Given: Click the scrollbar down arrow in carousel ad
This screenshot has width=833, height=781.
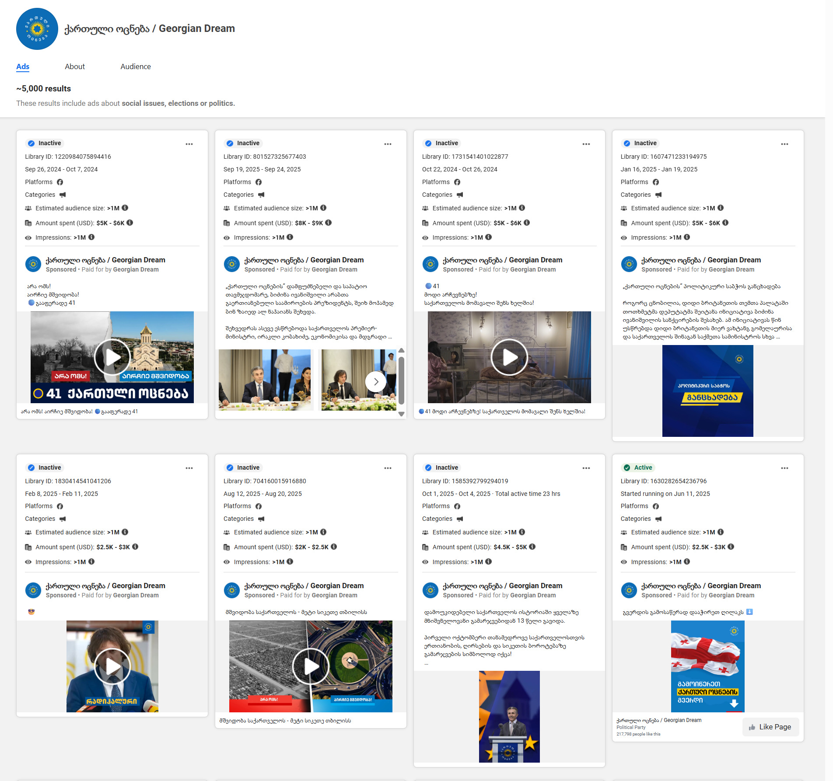Looking at the screenshot, I should point(401,414).
